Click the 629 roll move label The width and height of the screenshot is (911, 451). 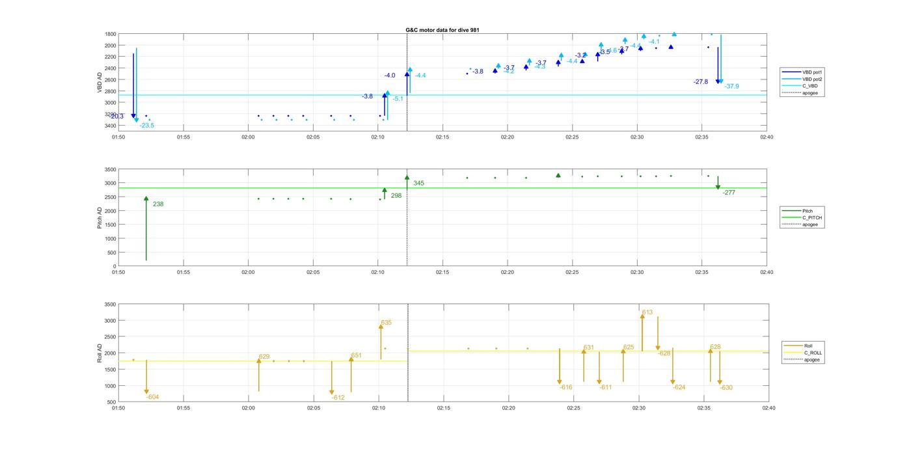264,357
